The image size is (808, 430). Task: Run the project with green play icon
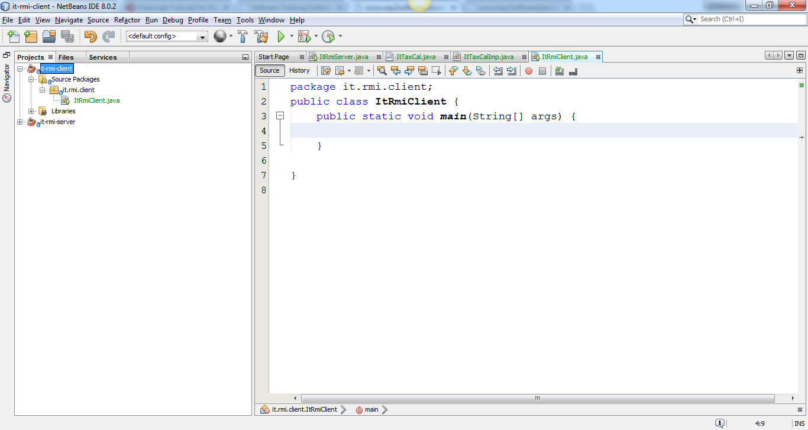pos(281,37)
